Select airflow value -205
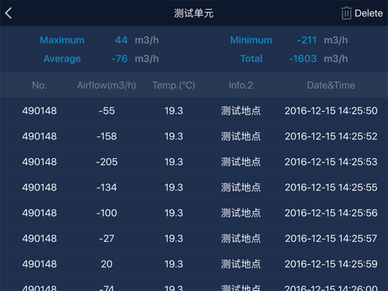Screen dimensions: 388x291 (107, 162)
